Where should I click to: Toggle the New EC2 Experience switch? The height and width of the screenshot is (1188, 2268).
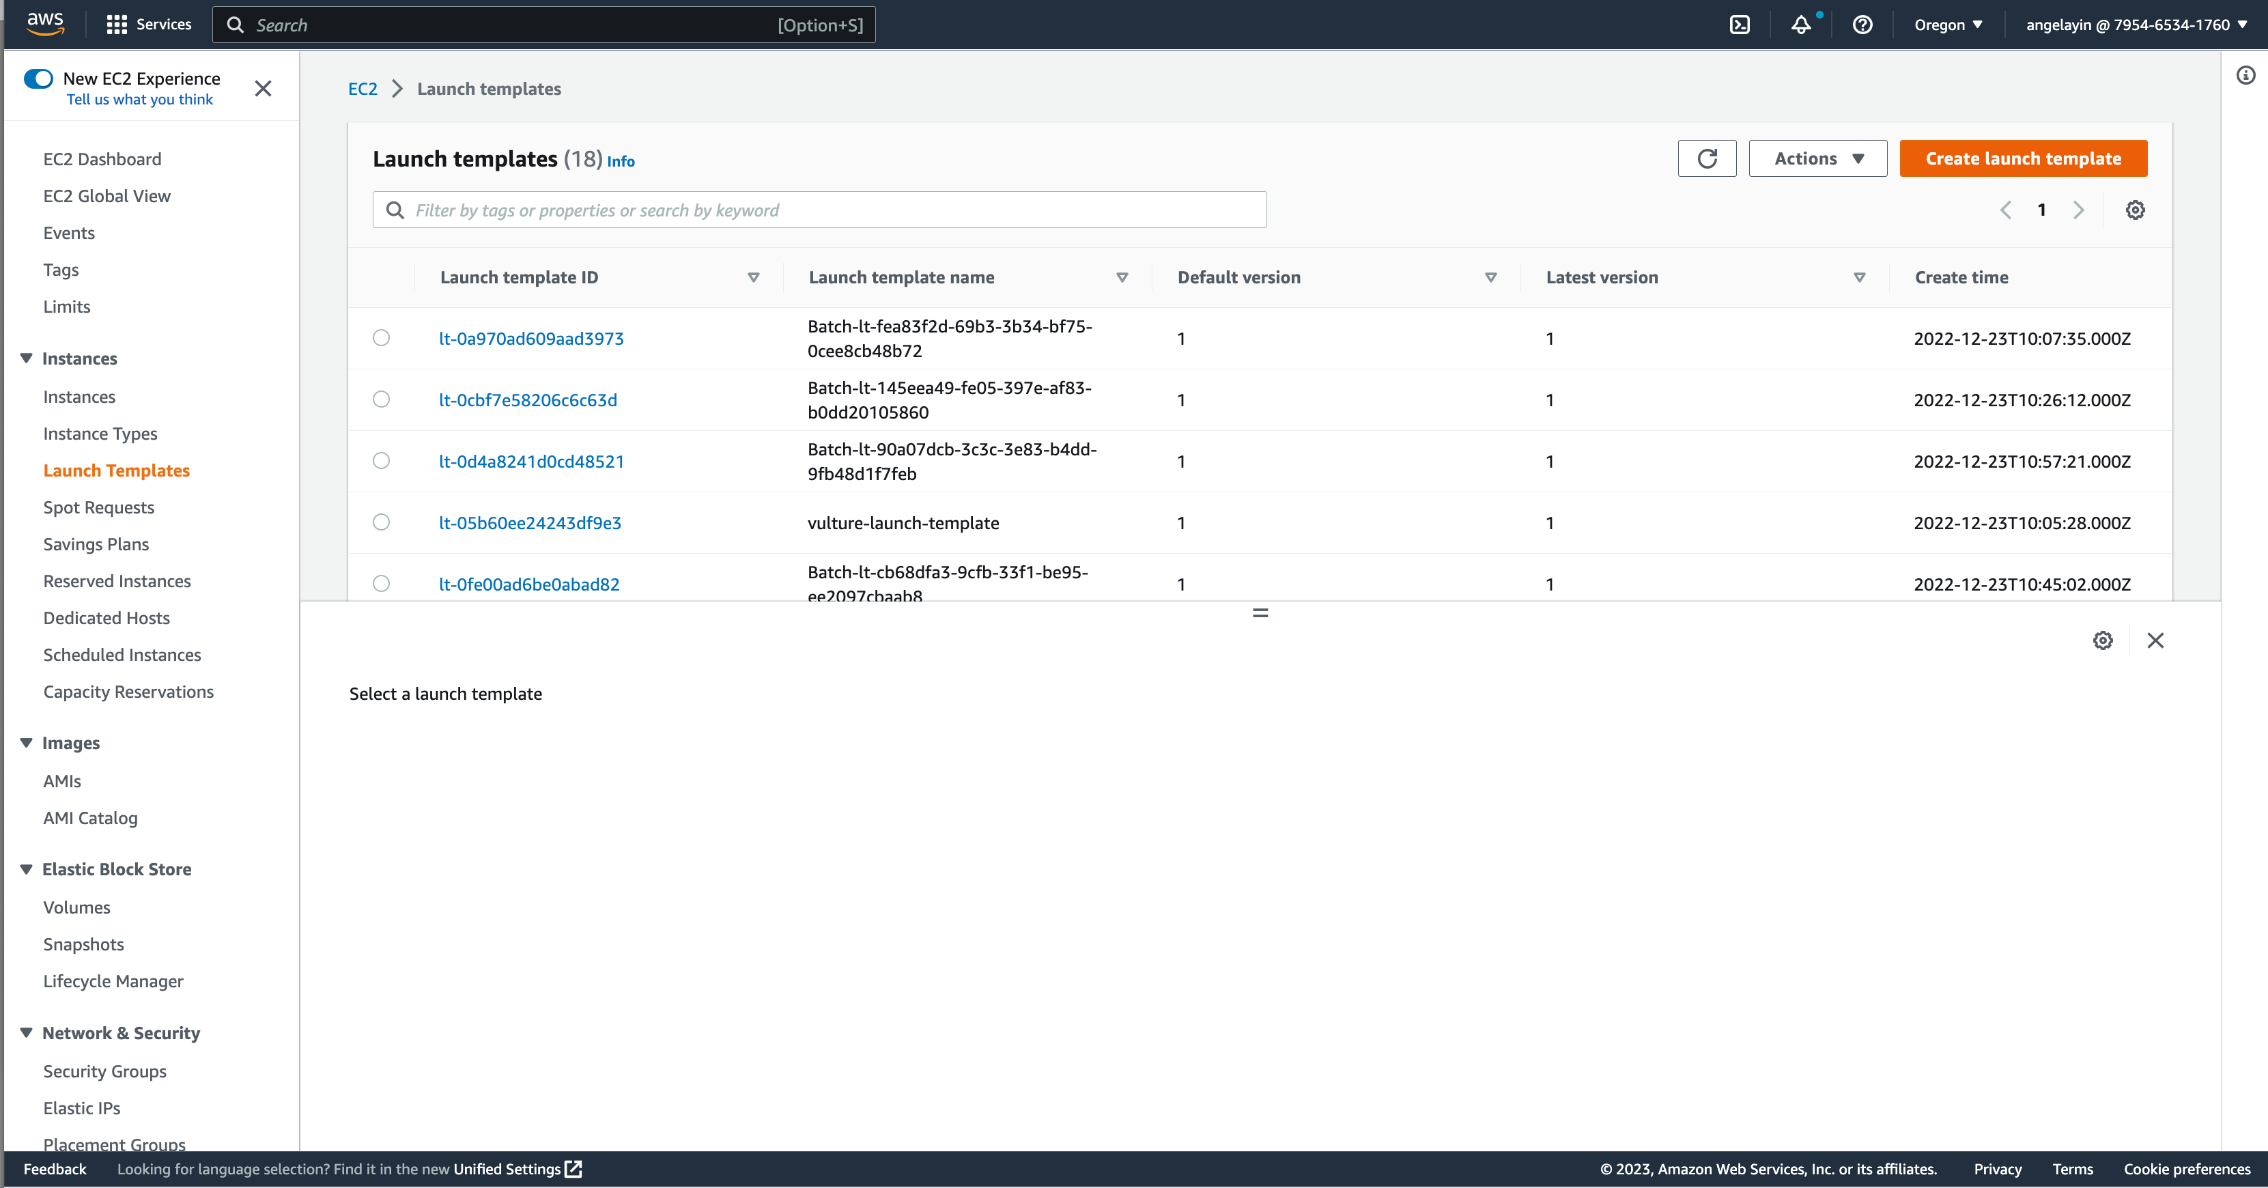[x=38, y=79]
